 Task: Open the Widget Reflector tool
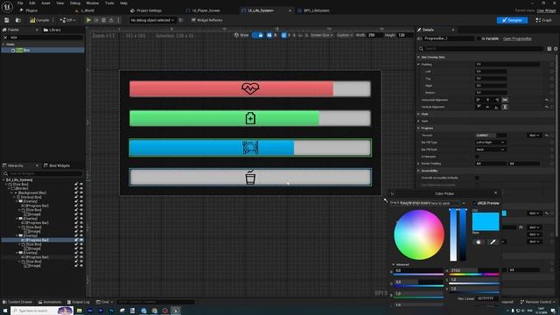(206, 20)
